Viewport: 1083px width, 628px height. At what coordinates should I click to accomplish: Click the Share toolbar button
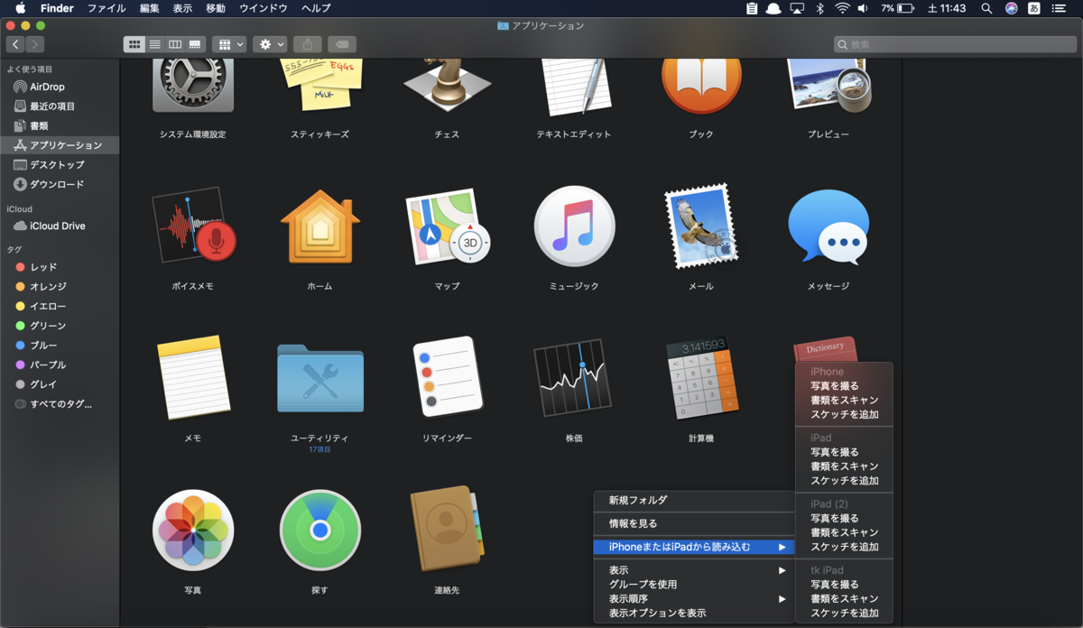[308, 44]
